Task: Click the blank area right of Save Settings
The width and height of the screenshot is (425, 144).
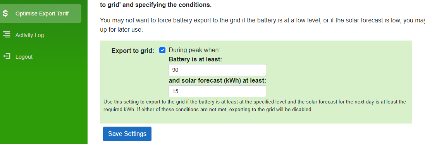Action: point(282,134)
